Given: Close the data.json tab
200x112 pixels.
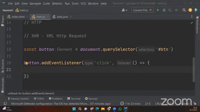Looking at the screenshot, I should (71, 17).
